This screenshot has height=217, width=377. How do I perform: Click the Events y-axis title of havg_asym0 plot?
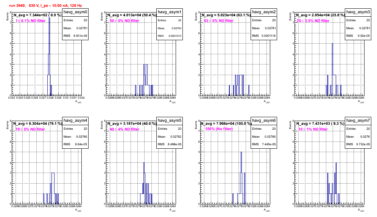7,16
